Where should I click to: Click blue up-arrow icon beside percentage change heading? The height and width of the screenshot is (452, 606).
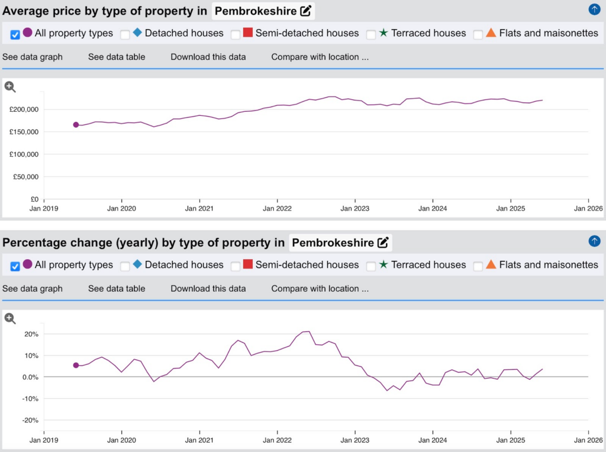(594, 241)
